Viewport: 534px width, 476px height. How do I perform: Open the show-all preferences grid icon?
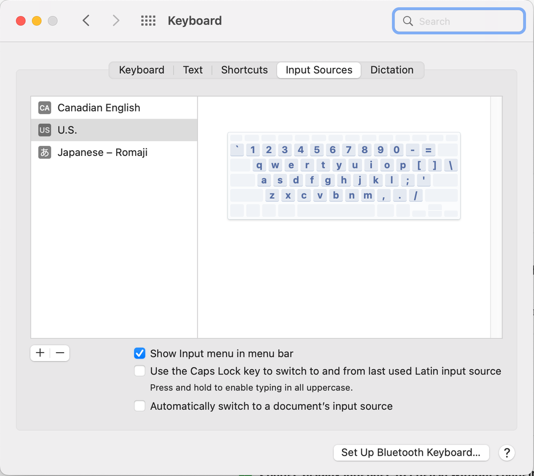coord(148,21)
